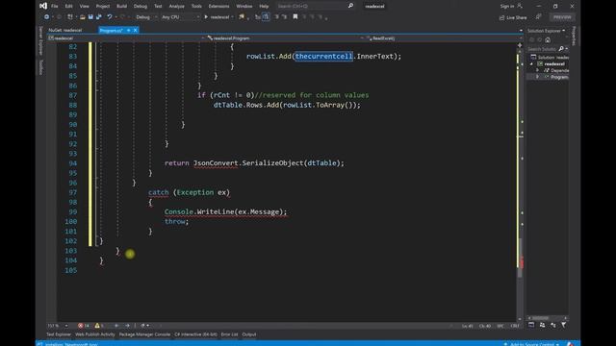Click the navigate backward toolbar icon
Viewport: 616px width, 346px height.
pyautogui.click(x=47, y=17)
